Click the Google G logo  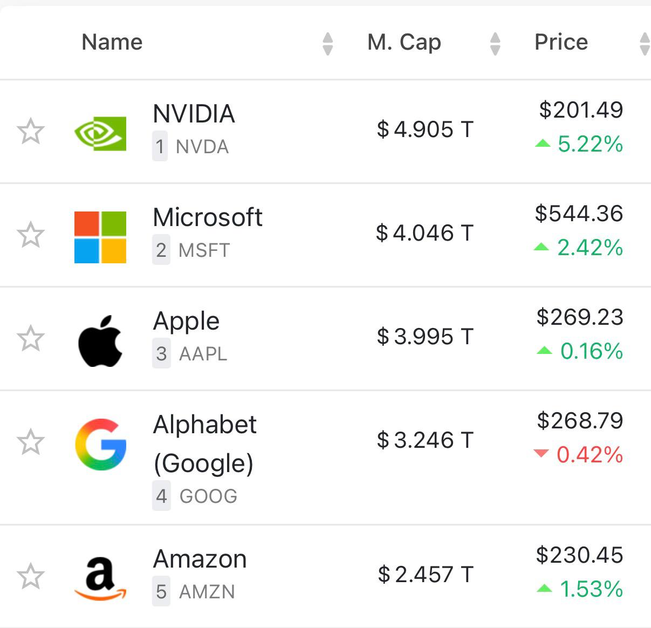[x=100, y=444]
